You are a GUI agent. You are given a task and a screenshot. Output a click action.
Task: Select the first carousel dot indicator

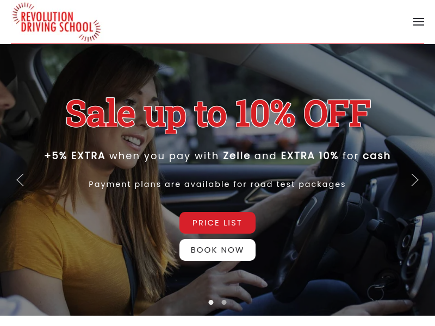[211, 302]
